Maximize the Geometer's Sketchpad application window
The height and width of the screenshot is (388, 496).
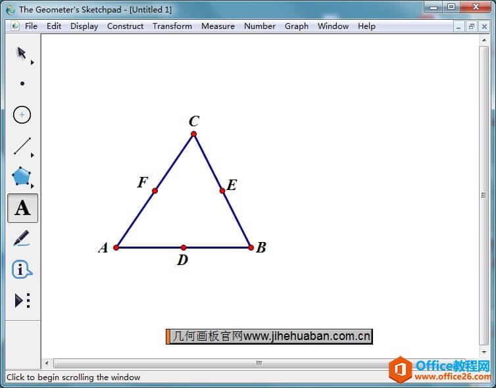coord(451,7)
